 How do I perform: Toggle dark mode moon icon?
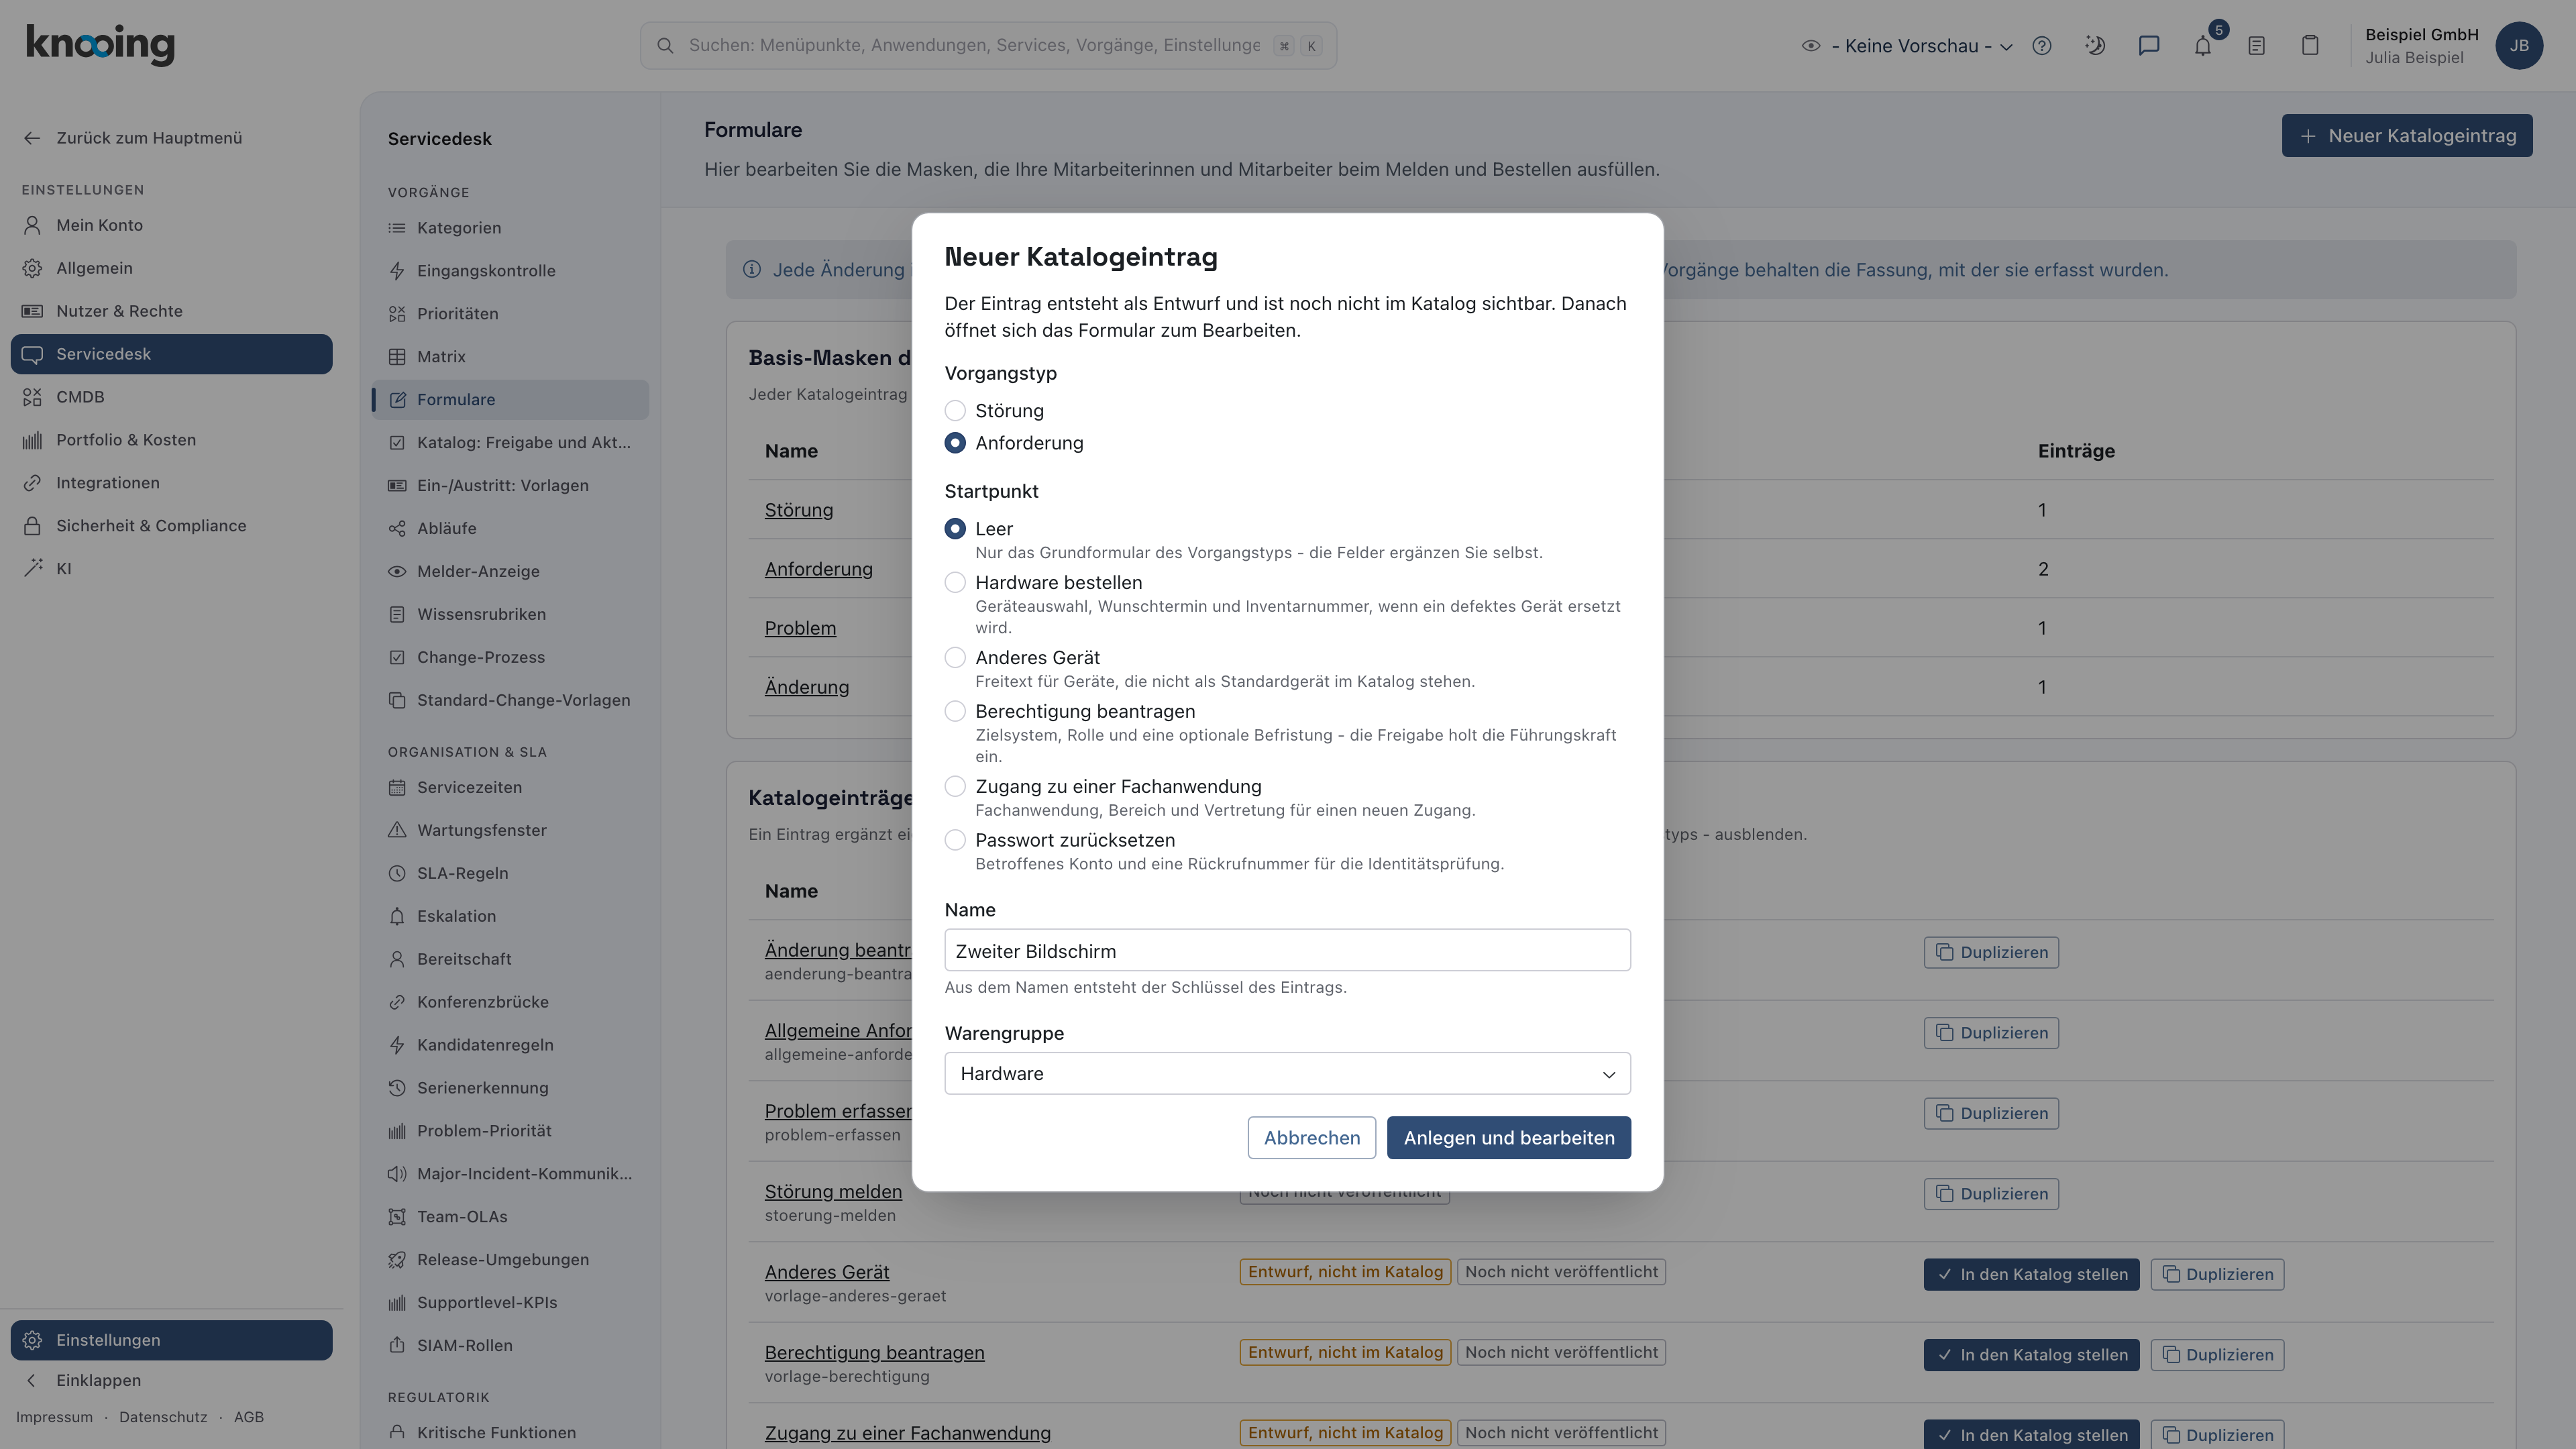pyautogui.click(x=2095, y=46)
